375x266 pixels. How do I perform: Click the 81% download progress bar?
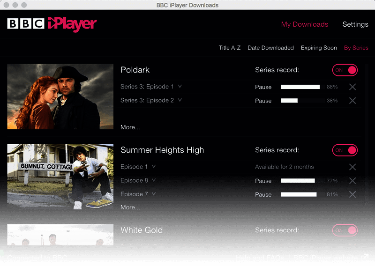[303, 194]
